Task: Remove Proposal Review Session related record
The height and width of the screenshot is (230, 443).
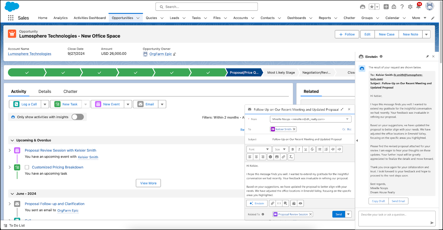Action: click(x=310, y=214)
